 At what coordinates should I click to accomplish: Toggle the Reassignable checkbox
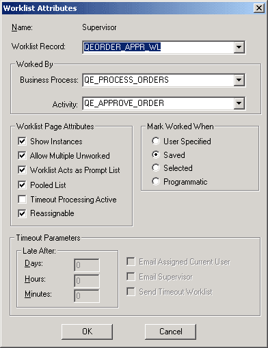pos(22,213)
